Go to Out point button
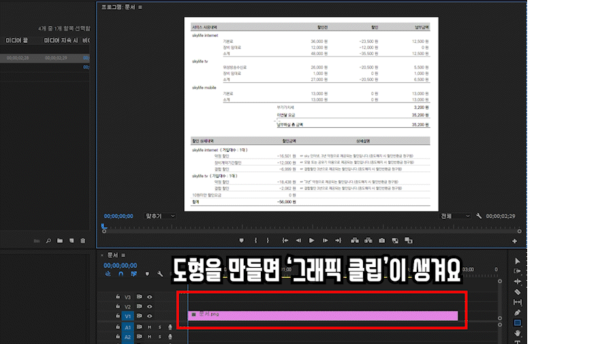Viewport: 613px width, 344px height. point(338,241)
